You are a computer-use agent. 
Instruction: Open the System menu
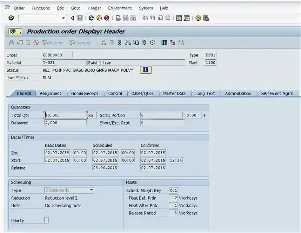click(x=146, y=8)
